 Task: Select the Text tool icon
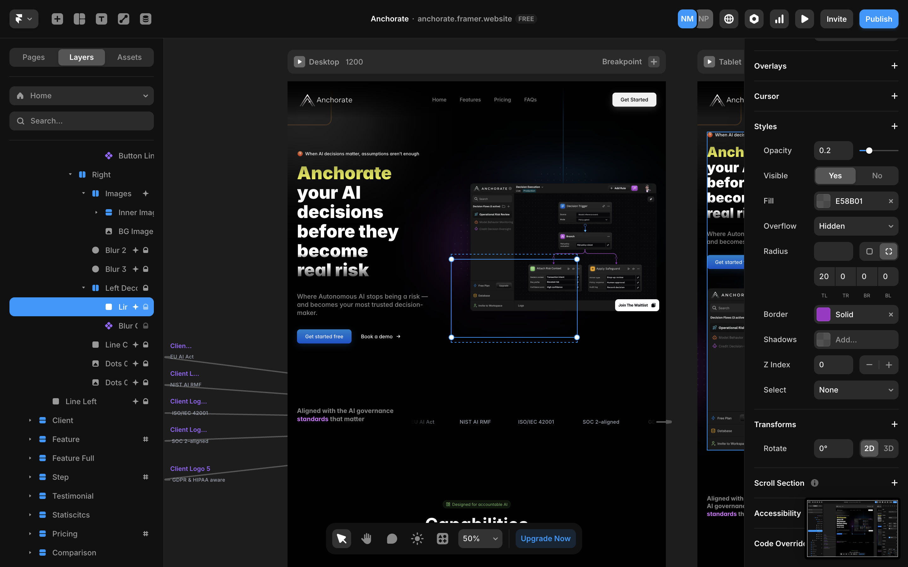tap(101, 19)
